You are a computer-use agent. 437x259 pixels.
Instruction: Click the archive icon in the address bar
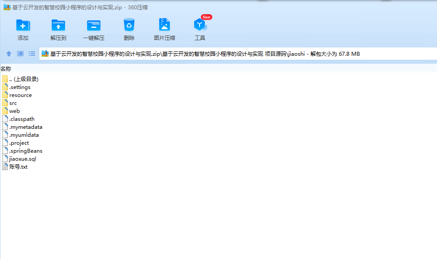click(x=45, y=54)
